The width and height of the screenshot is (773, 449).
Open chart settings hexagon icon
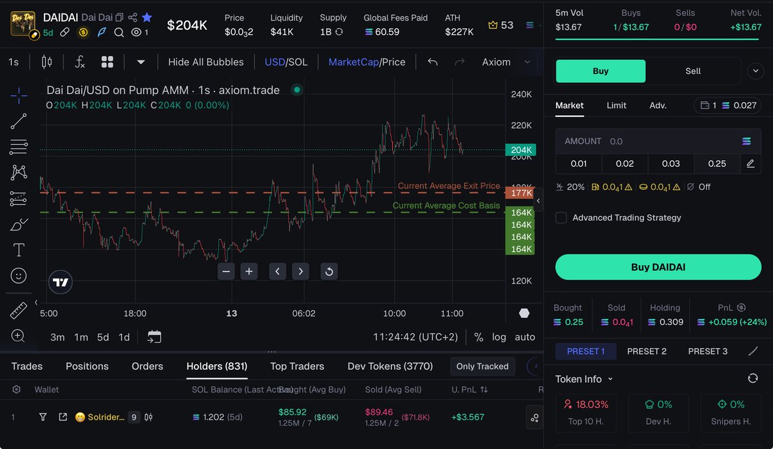click(524, 313)
